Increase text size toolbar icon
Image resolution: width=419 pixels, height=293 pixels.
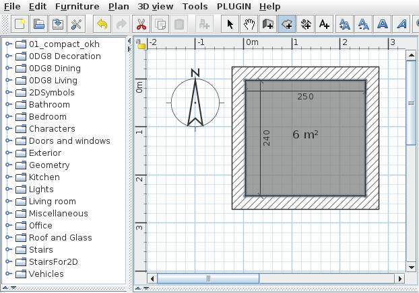[344, 24]
